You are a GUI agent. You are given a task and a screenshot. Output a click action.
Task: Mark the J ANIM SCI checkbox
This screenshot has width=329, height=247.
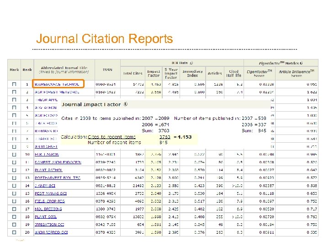[14, 186]
